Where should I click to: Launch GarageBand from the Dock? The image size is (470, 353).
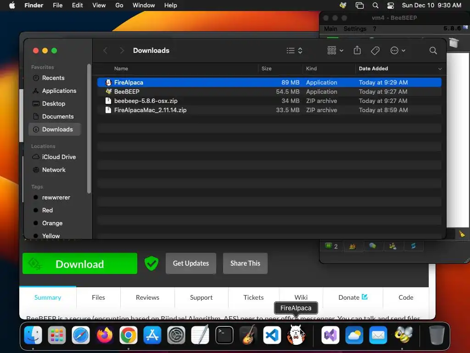tap(248, 335)
